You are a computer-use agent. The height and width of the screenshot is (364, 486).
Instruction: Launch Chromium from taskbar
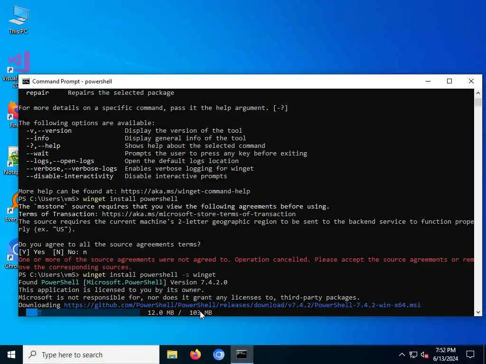click(218, 355)
